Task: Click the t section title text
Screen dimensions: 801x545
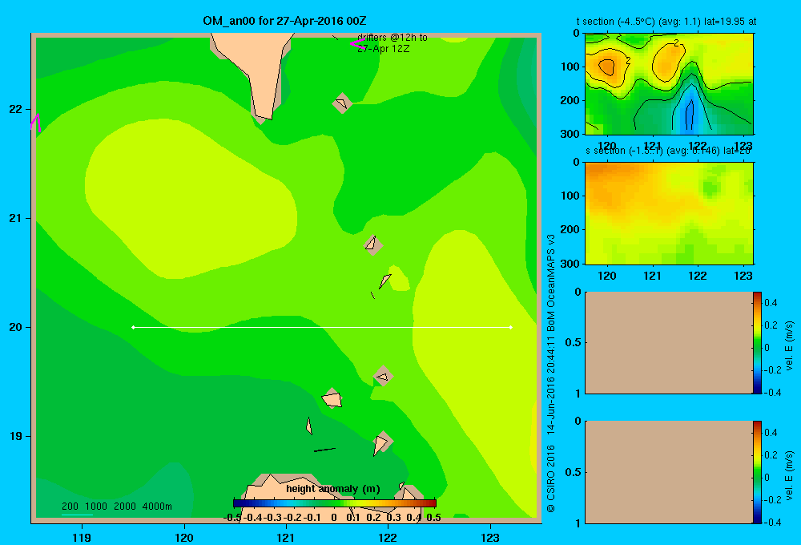Action: tap(666, 22)
